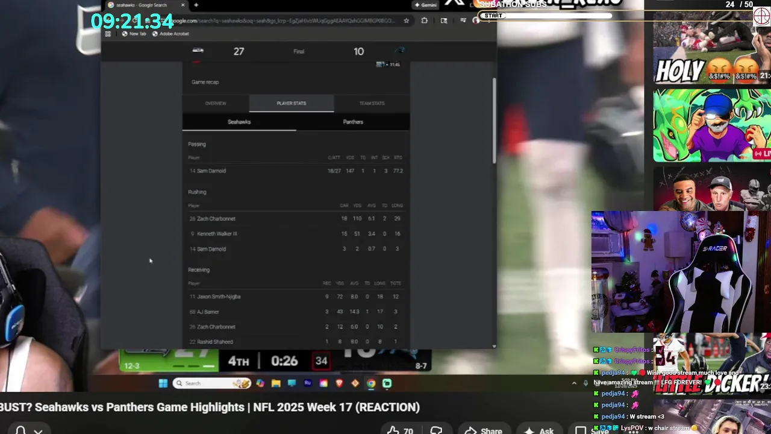Screen dimensions: 771x434
Task: Click the microphone icon in system tray
Action: click(x=585, y=383)
